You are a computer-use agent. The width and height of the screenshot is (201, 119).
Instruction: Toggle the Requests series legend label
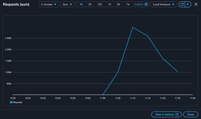(18, 102)
